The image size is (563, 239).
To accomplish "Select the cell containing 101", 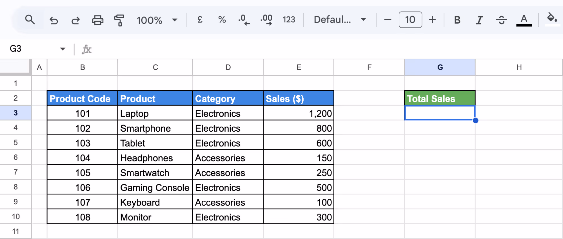I will click(82, 113).
